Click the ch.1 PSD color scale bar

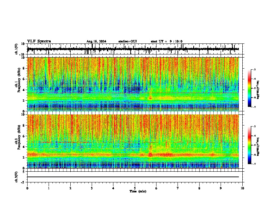point(250,88)
